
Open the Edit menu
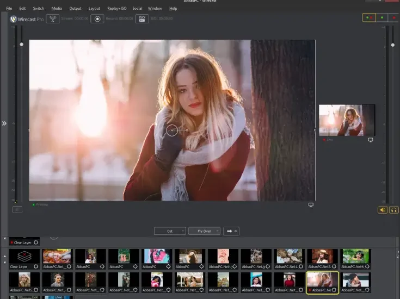(22, 8)
